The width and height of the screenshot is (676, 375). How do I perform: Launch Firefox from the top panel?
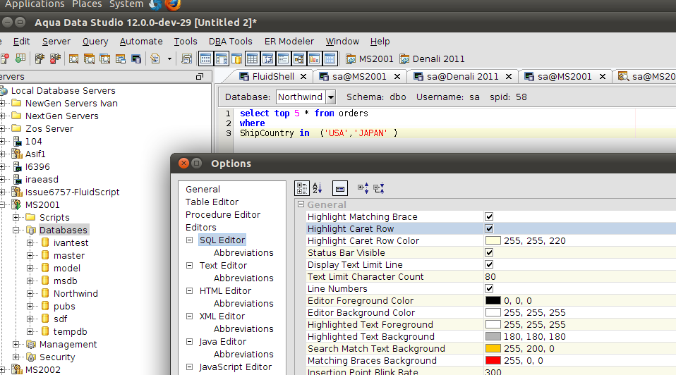(x=173, y=5)
